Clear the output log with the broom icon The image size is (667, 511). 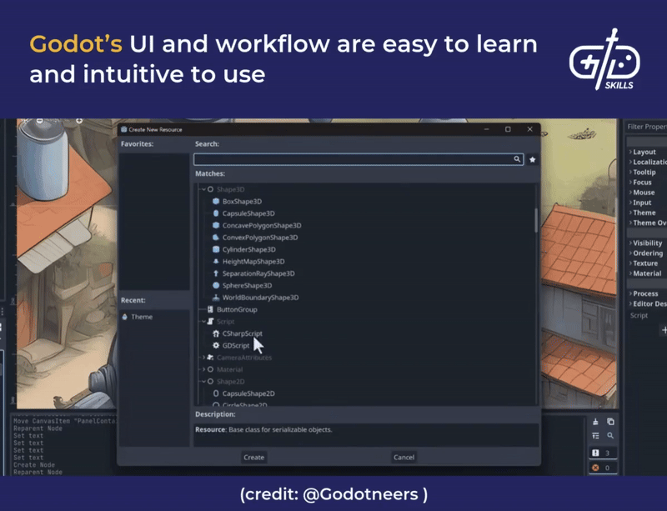tap(595, 422)
